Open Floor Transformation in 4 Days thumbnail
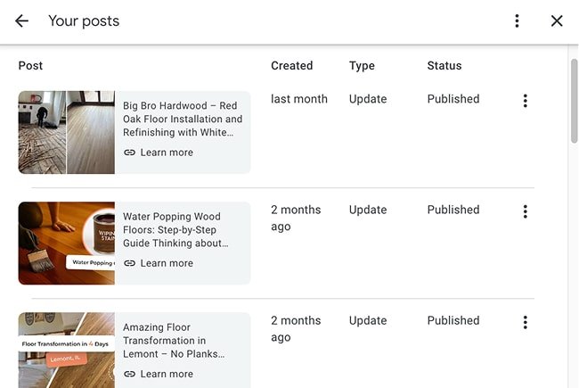 tap(67, 350)
